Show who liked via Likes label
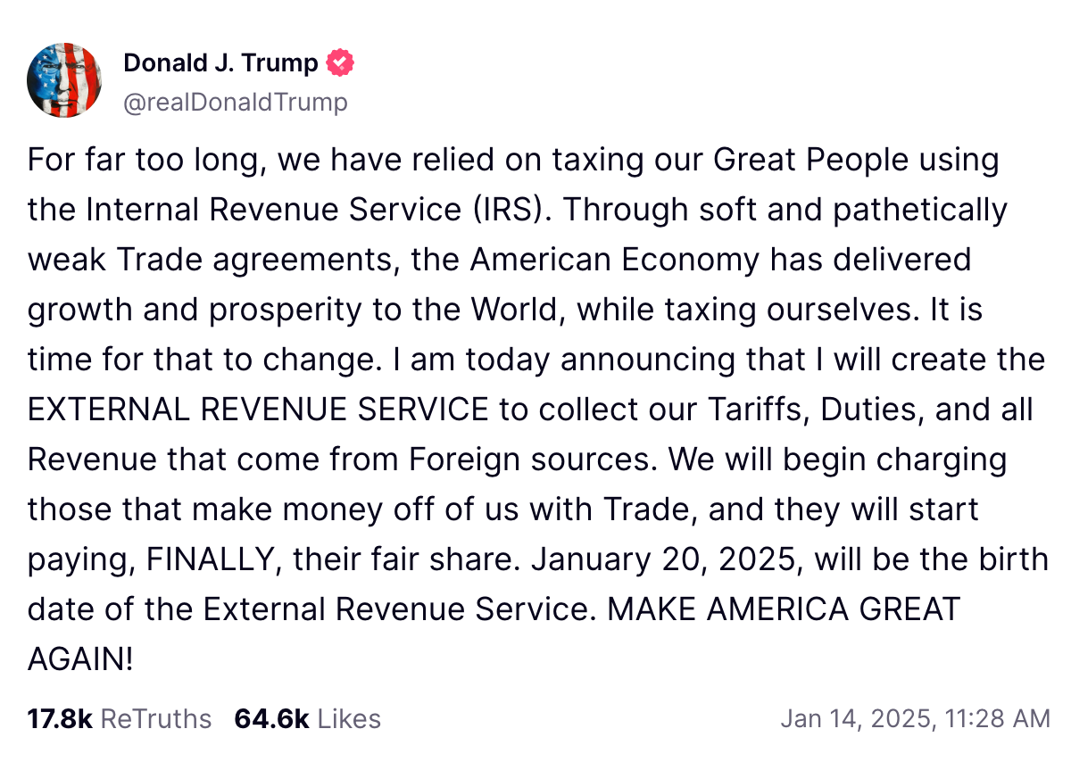 point(349,719)
